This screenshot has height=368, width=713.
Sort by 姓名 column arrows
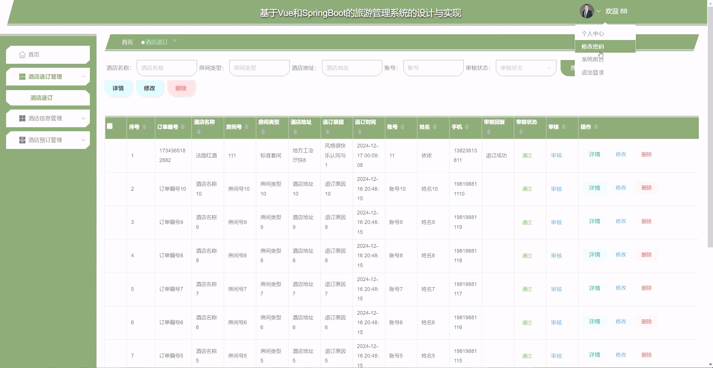[434, 127]
